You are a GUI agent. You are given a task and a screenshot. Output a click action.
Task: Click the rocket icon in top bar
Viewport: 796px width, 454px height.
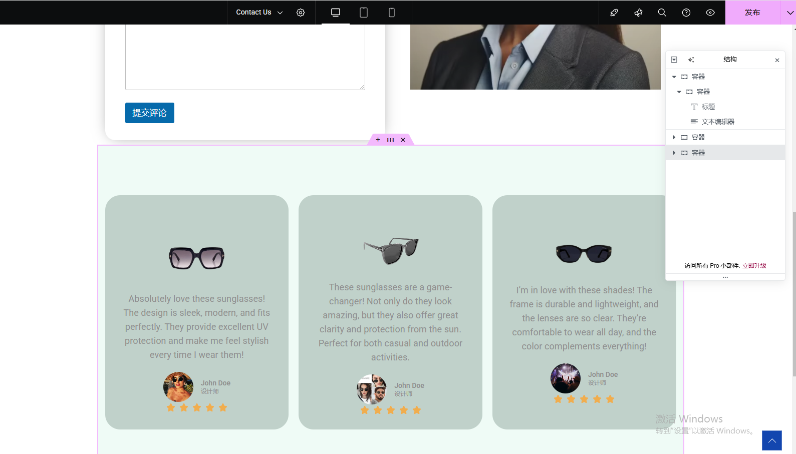[x=614, y=13]
